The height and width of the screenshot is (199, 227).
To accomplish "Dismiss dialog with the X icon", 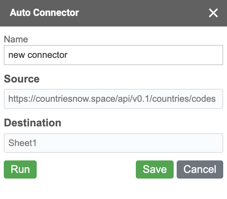I will click(x=213, y=13).
